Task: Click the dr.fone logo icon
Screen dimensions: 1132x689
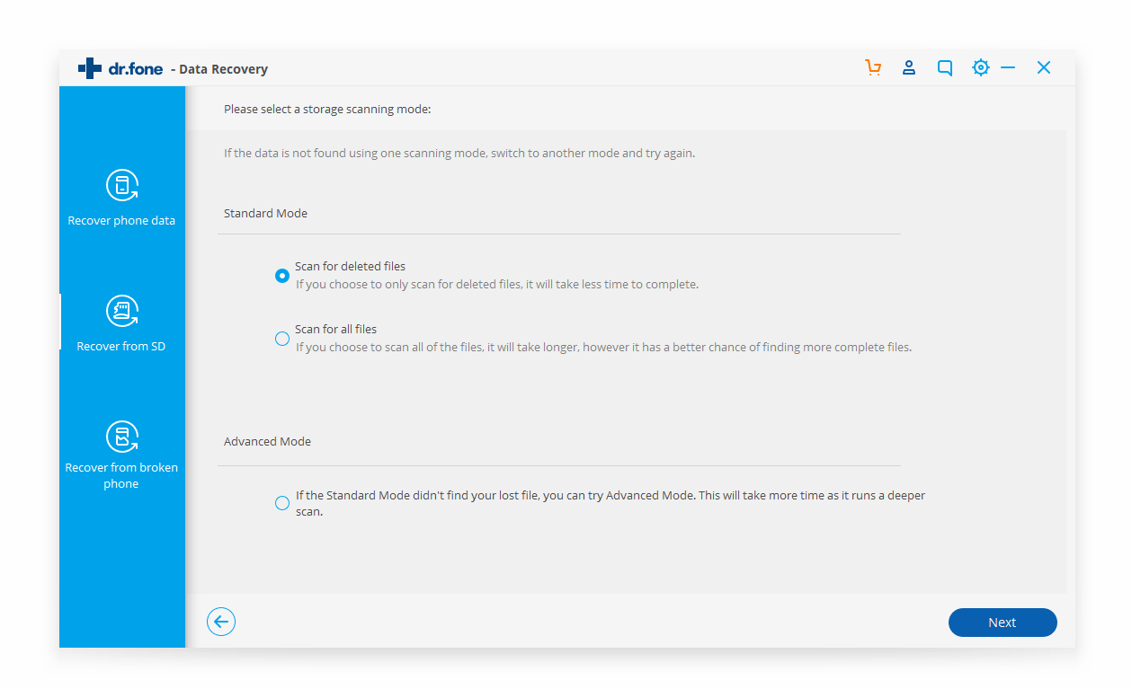Action: 90,68
